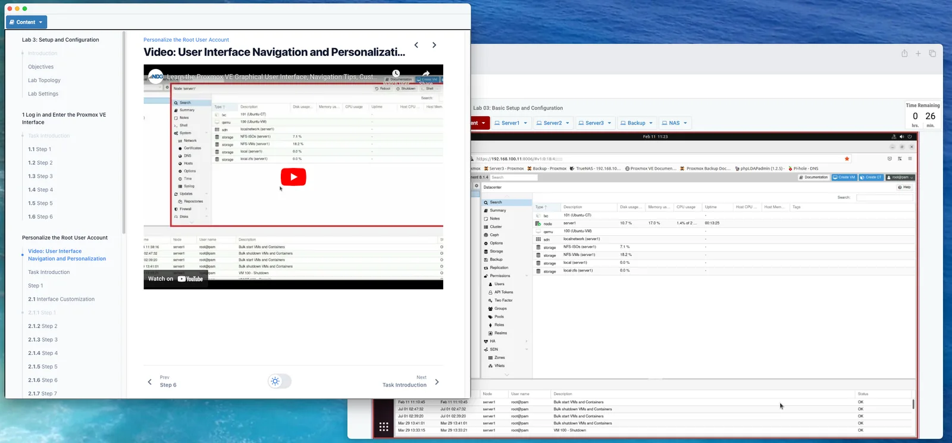
Task: Open the Lab Topology sidebar item
Action: (x=44, y=80)
